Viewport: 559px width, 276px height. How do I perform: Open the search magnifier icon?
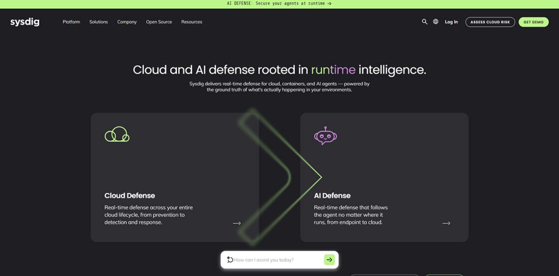coord(425,22)
